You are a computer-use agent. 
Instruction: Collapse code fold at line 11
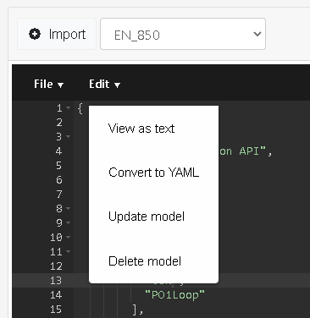click(x=69, y=251)
